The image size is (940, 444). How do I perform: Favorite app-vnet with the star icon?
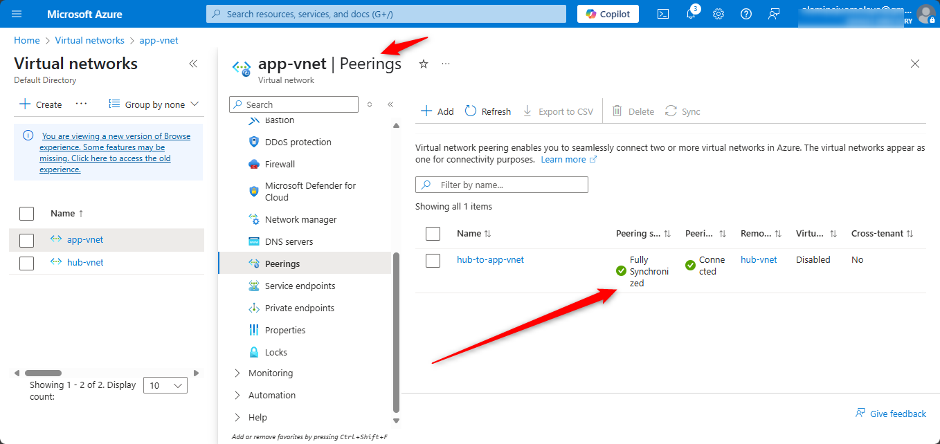[424, 64]
